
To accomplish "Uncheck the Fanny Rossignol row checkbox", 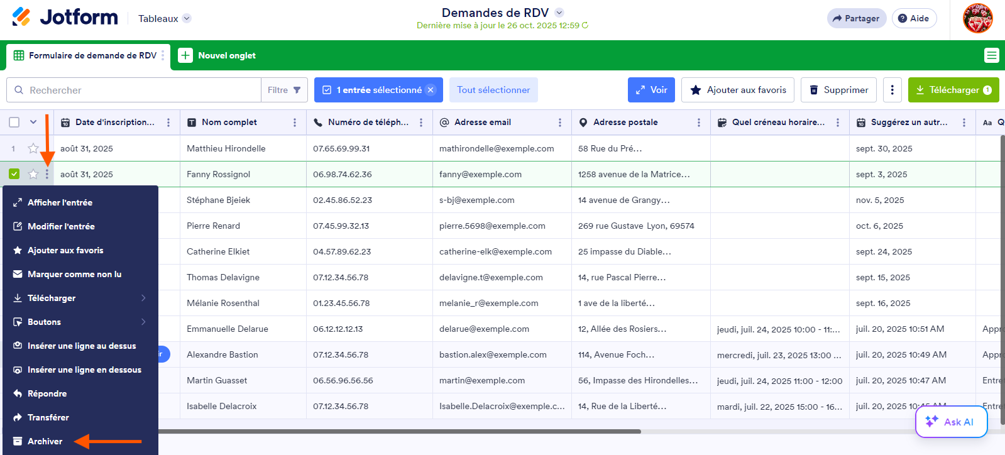I will coord(14,174).
